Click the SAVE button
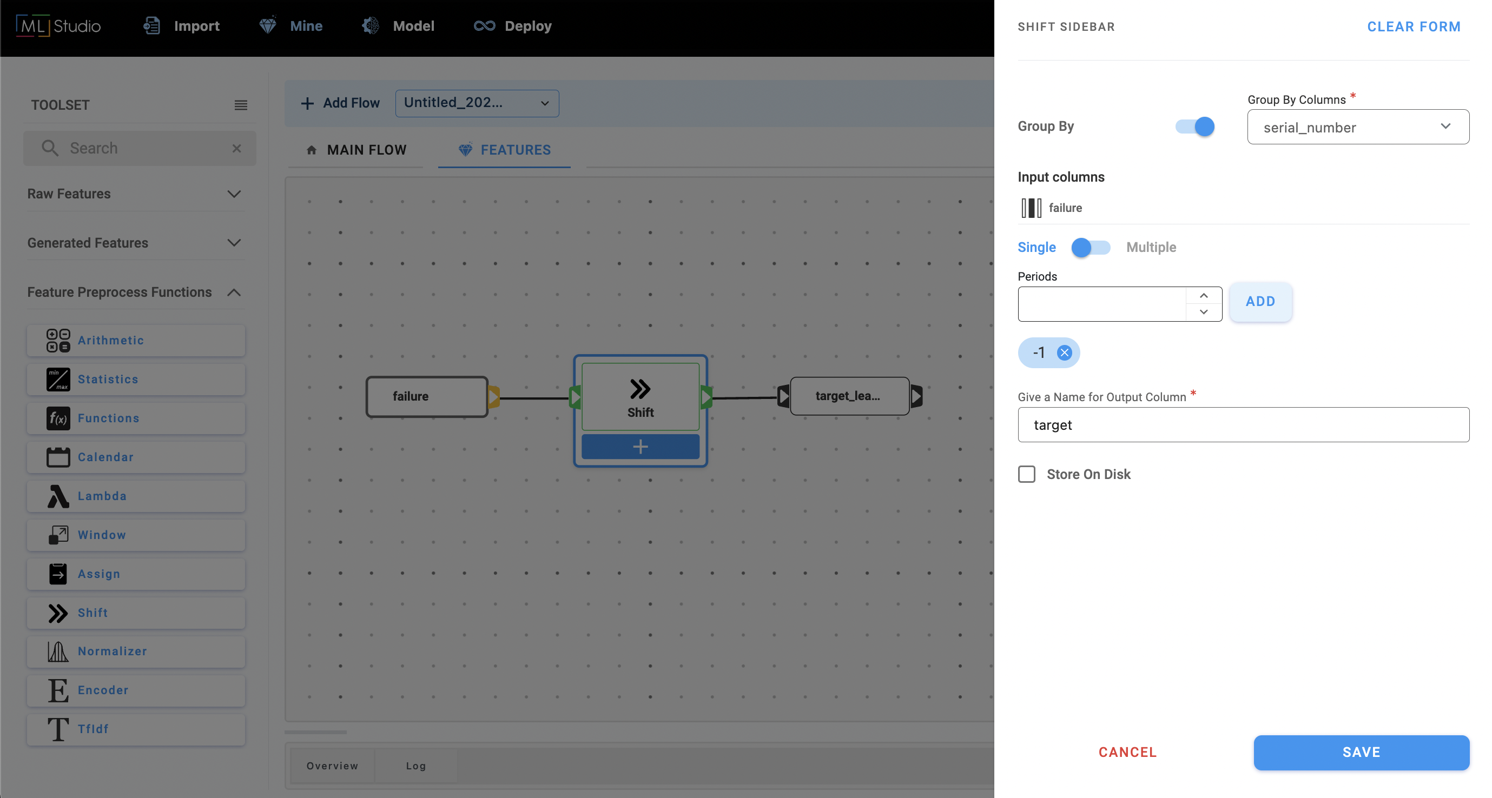The width and height of the screenshot is (1492, 798). 1361,752
